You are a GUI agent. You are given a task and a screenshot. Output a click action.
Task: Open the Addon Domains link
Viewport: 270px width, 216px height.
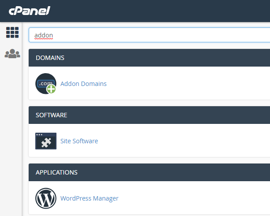click(x=83, y=84)
